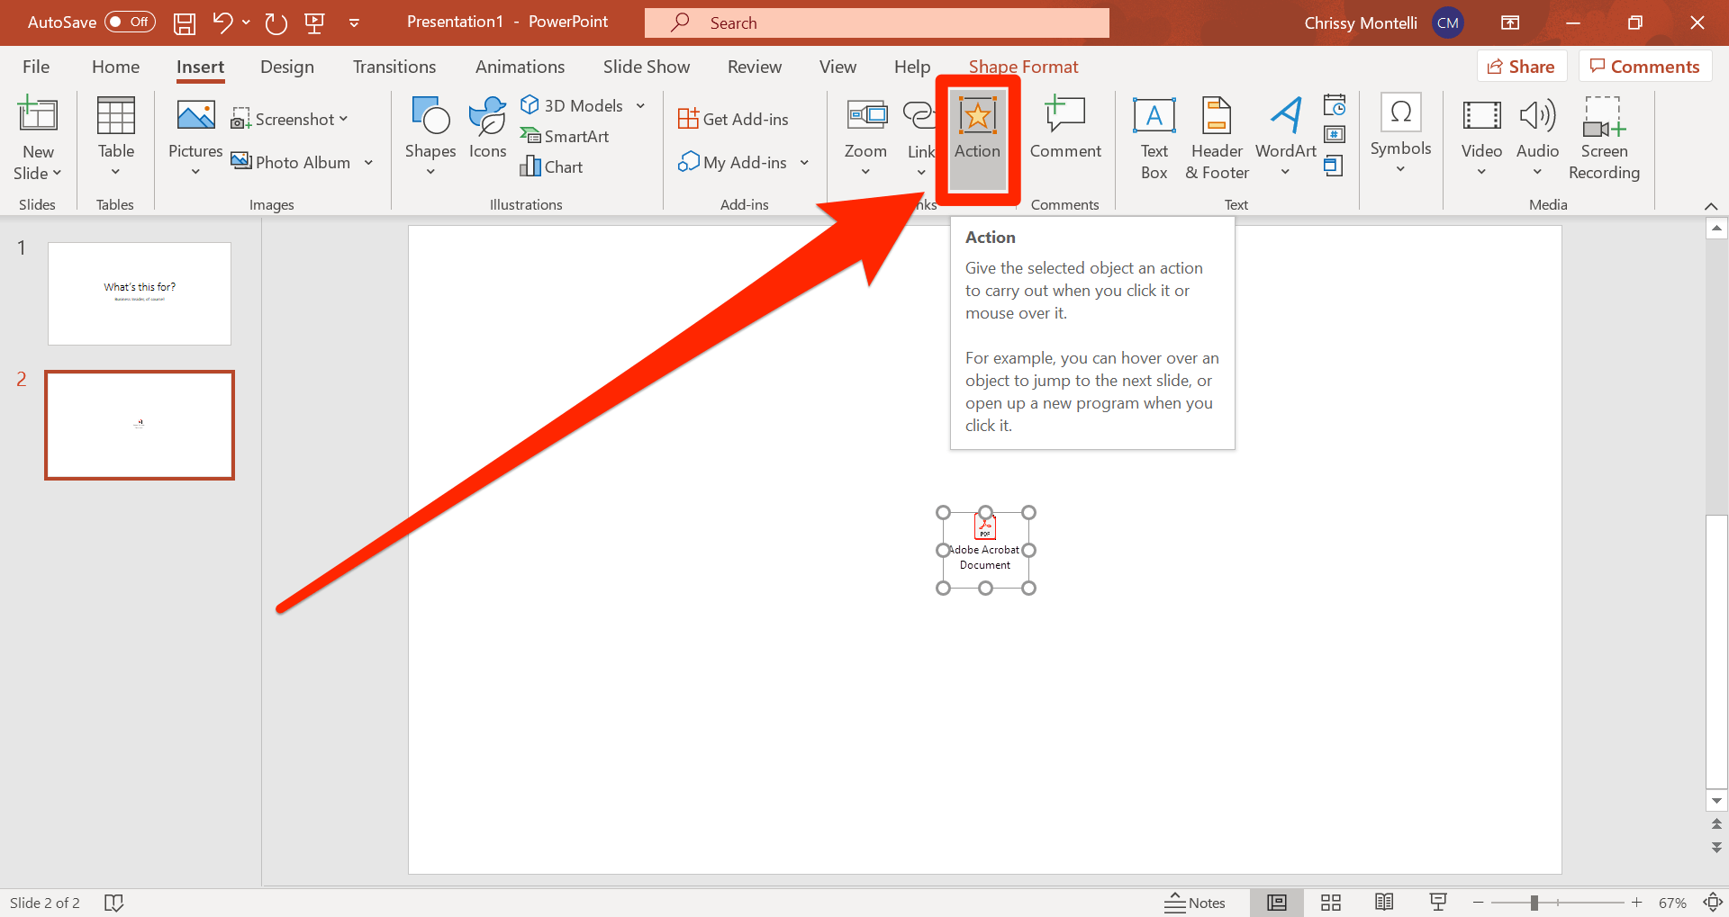Adjust the zoom slider handle
This screenshot has height=917, width=1729.
(x=1534, y=903)
